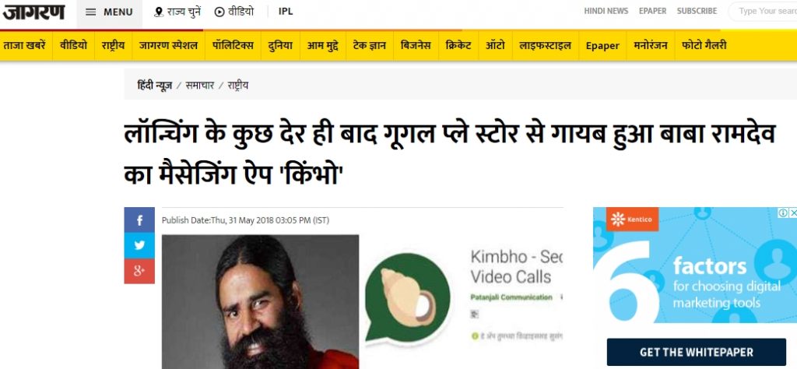The image size is (797, 369).
Task: Go to the क्रिकेट tab
Action: coord(458,45)
